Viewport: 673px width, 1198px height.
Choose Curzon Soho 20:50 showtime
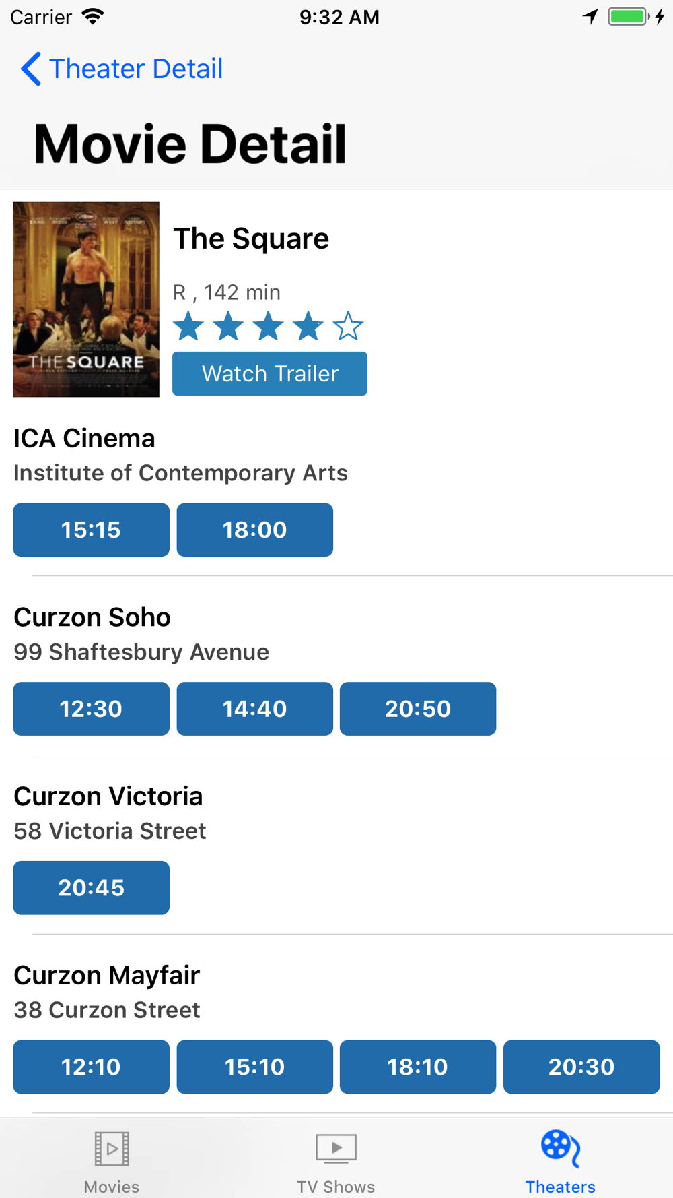(x=418, y=709)
